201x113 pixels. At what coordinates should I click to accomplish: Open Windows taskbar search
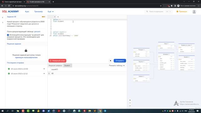tap(8, 111)
